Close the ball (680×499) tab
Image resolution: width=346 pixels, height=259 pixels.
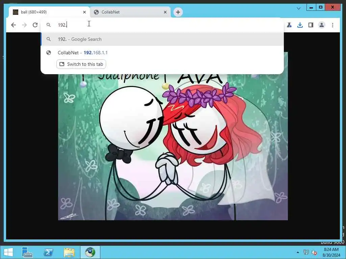84,12
